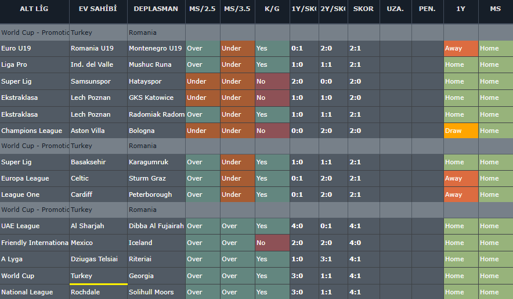Viewport: 513px width, 299px height.
Task: Click the Mushuc Runa cell
Action: [x=156, y=65]
